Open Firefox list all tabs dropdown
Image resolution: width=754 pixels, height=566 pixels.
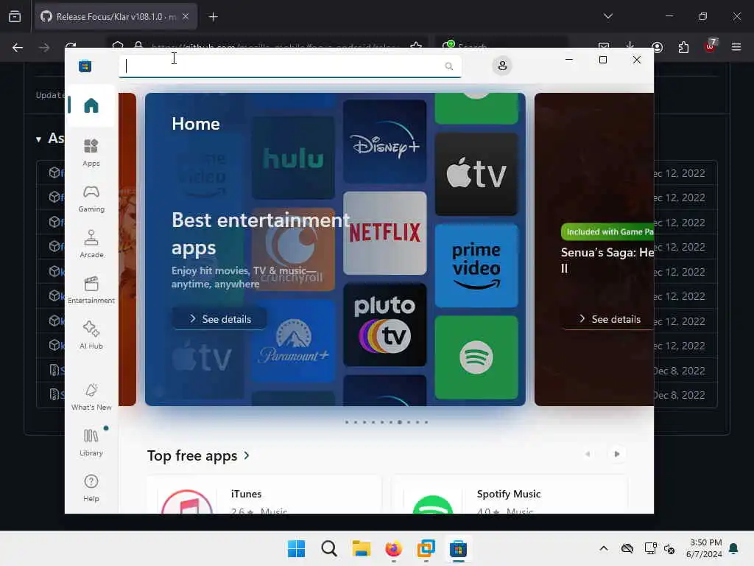click(608, 16)
